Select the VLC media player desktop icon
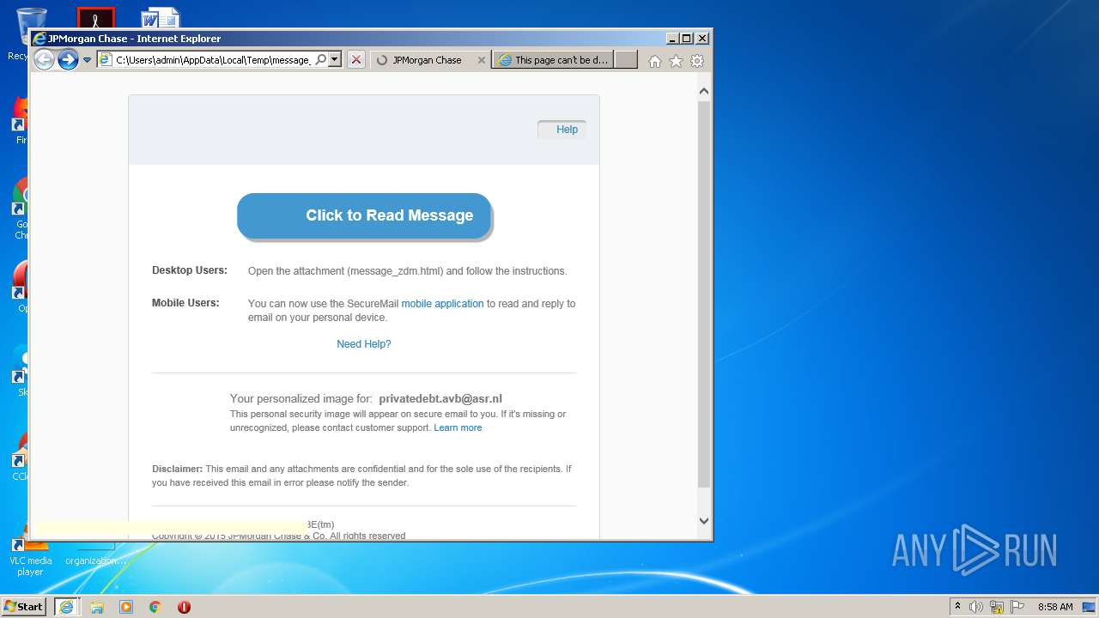 [x=30, y=554]
